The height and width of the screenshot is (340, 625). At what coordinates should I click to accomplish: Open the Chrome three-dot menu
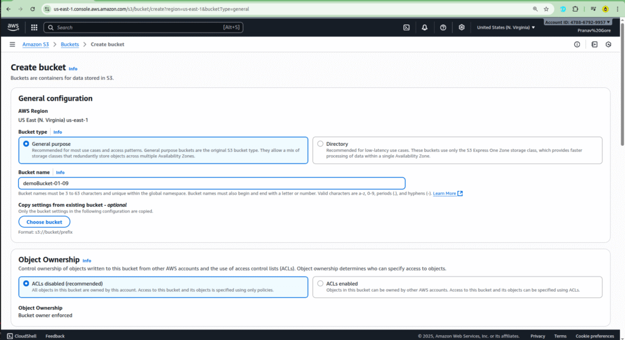tap(618, 9)
